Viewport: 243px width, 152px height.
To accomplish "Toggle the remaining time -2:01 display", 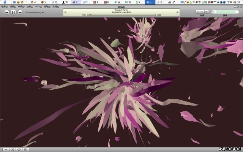I will (x=159, y=15).
